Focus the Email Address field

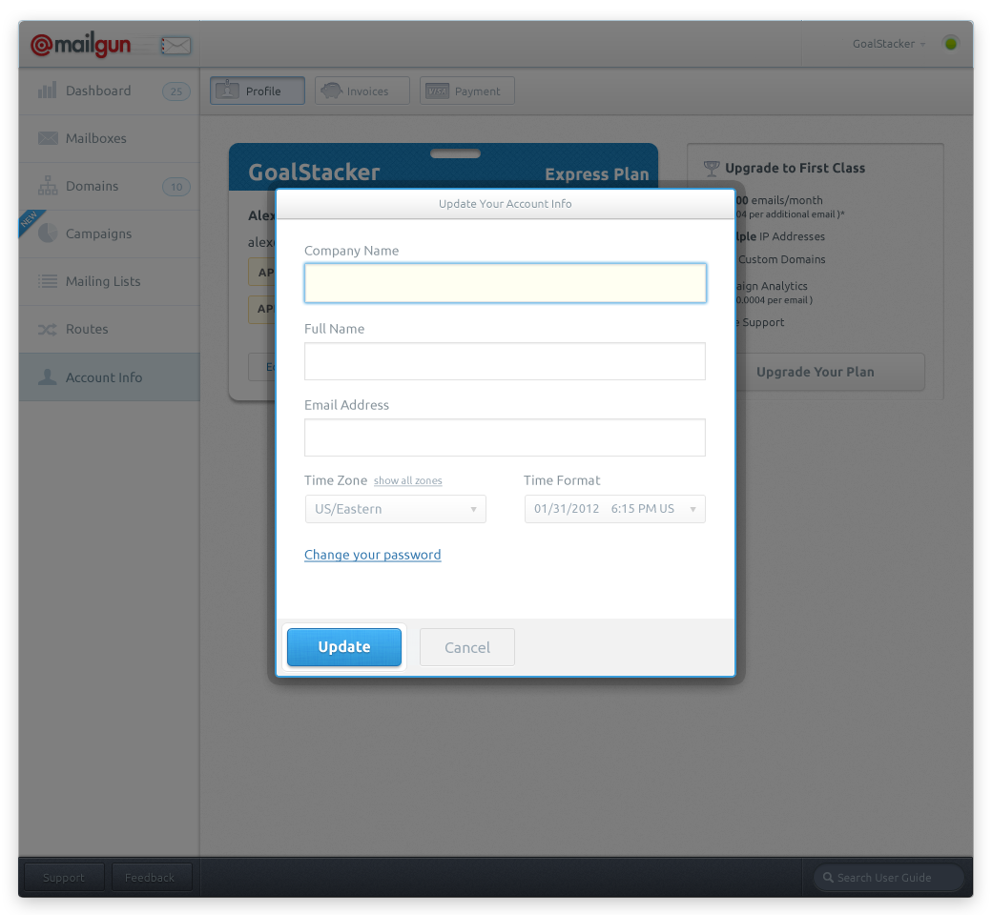(x=505, y=437)
